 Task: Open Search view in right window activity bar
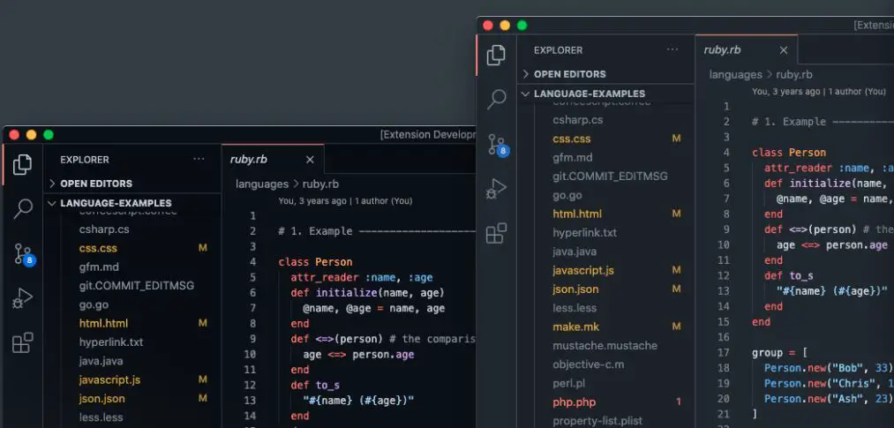[x=497, y=99]
